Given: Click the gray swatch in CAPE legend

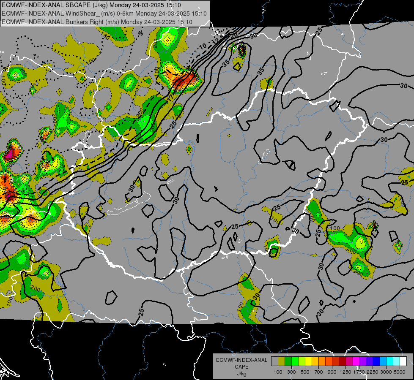Looking at the screenshot, I should pos(274,361).
